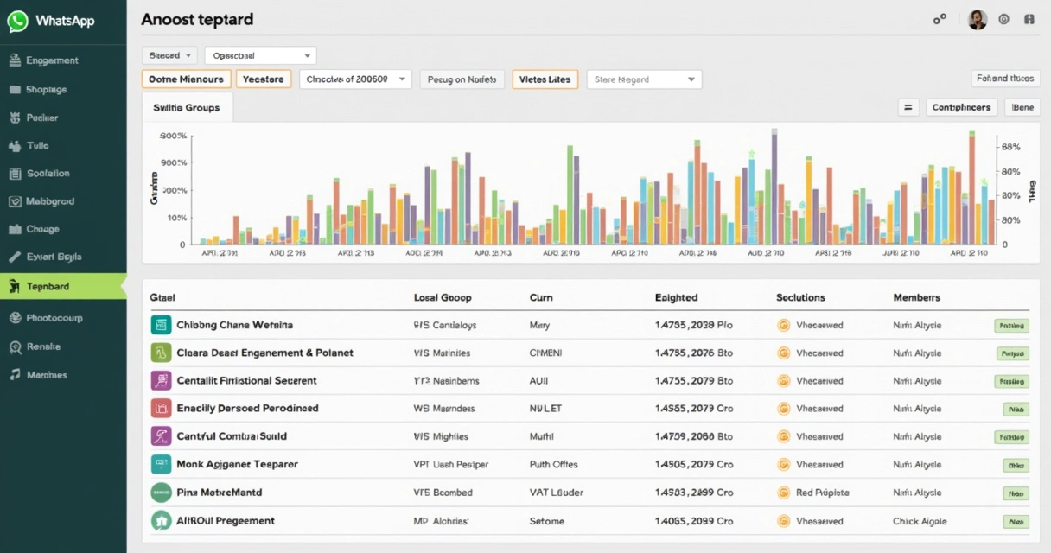Expand the Stare Hiegard dropdown
The width and height of the screenshot is (1051, 553).
pos(644,79)
